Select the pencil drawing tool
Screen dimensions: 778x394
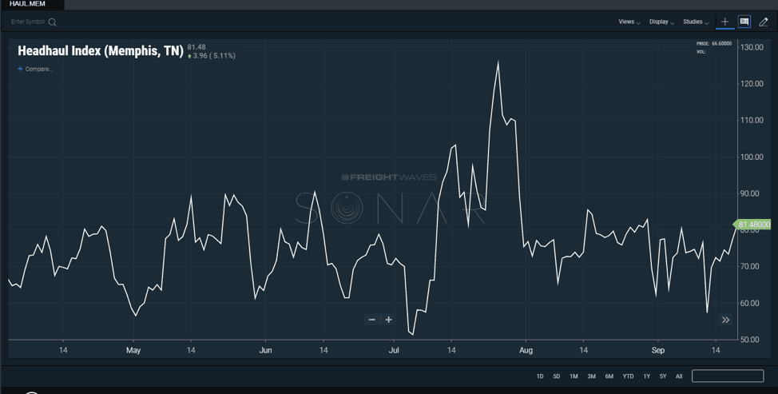pos(764,22)
